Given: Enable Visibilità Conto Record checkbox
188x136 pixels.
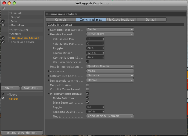Looking at the screenshot, I should point(88,89).
